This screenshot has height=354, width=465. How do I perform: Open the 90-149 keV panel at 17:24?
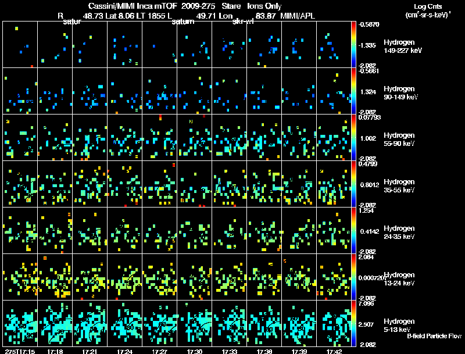pyautogui.click(x=124, y=91)
